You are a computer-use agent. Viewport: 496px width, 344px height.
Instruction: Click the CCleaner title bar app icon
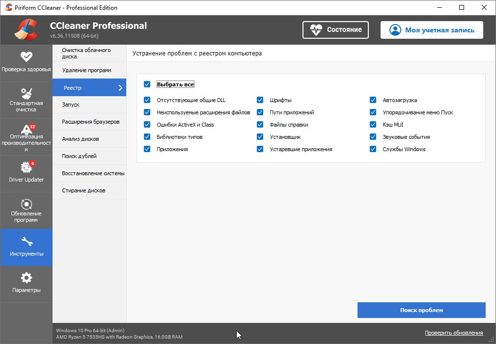pos(8,7)
